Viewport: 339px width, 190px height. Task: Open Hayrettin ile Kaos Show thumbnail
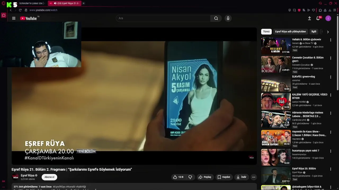(x=276, y=138)
